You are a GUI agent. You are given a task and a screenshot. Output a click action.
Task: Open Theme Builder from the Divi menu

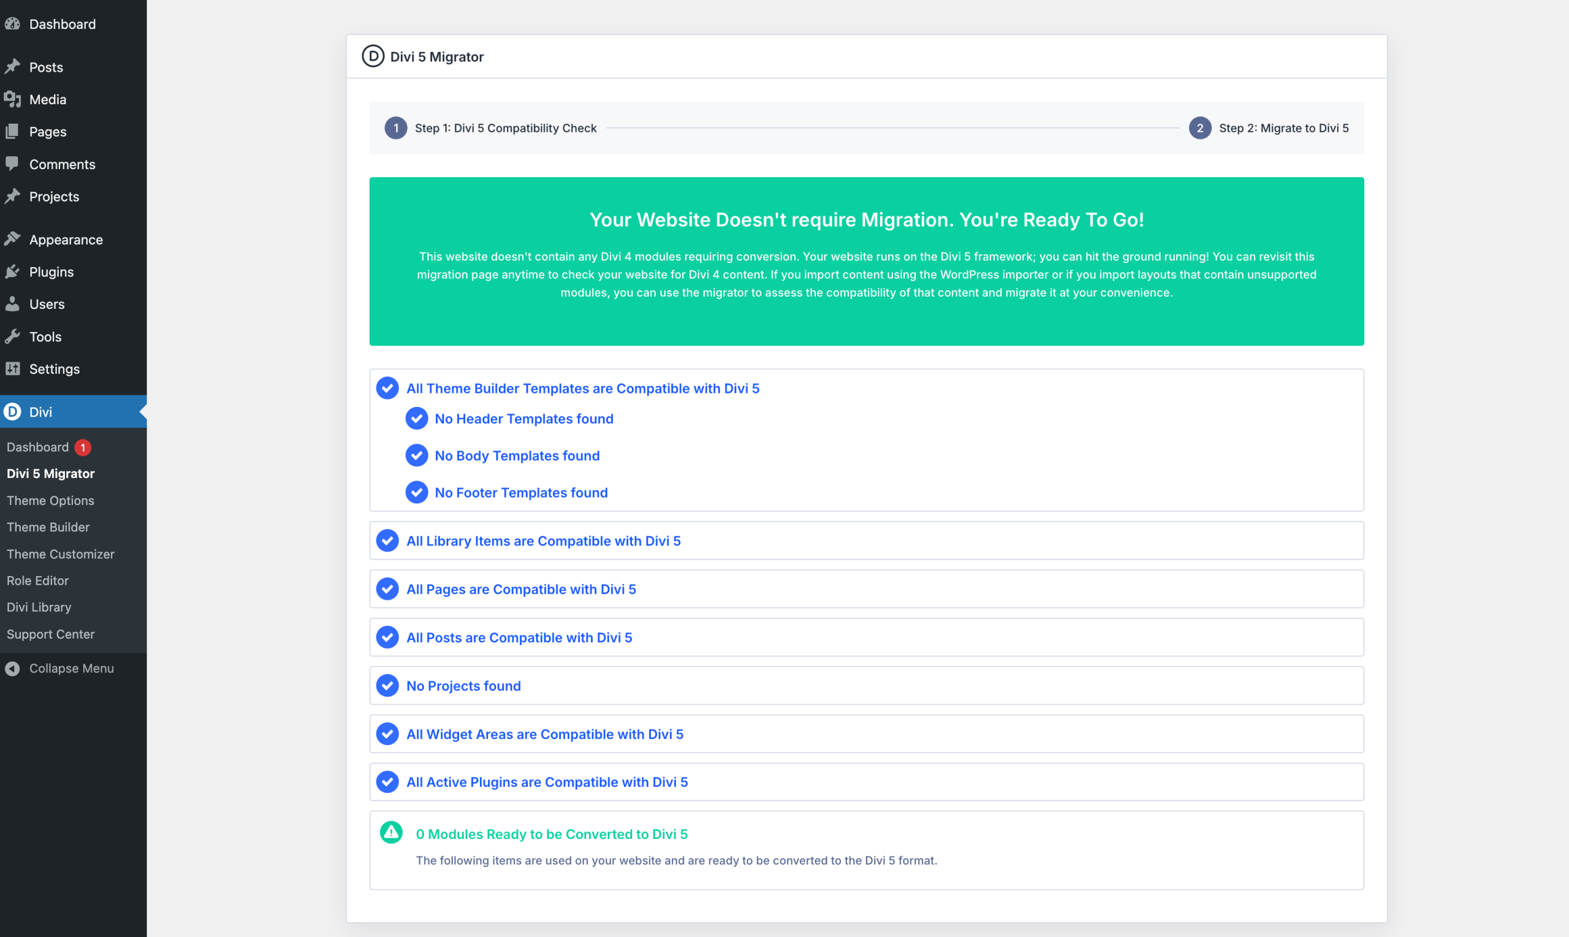pyautogui.click(x=48, y=526)
